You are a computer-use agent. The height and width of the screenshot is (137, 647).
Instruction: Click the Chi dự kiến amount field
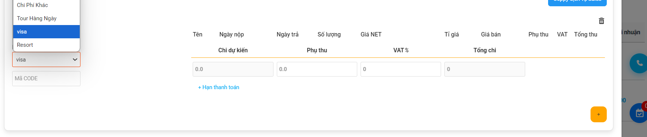233,69
